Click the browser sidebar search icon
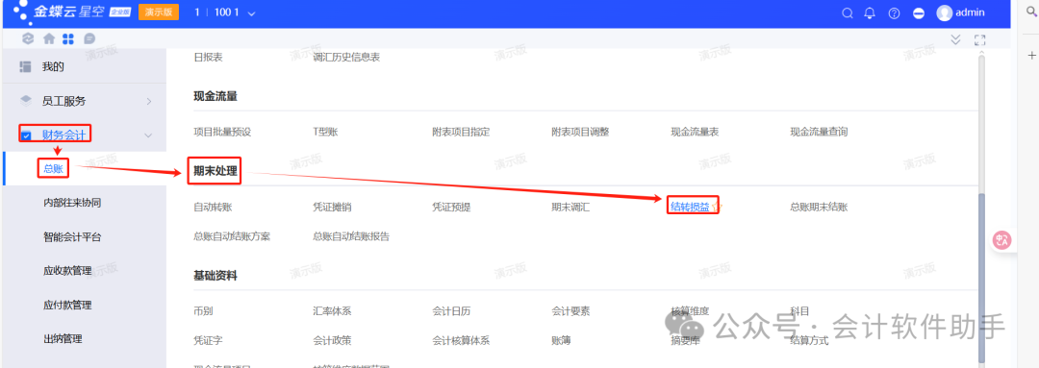This screenshot has width=1039, height=368. point(1031,12)
